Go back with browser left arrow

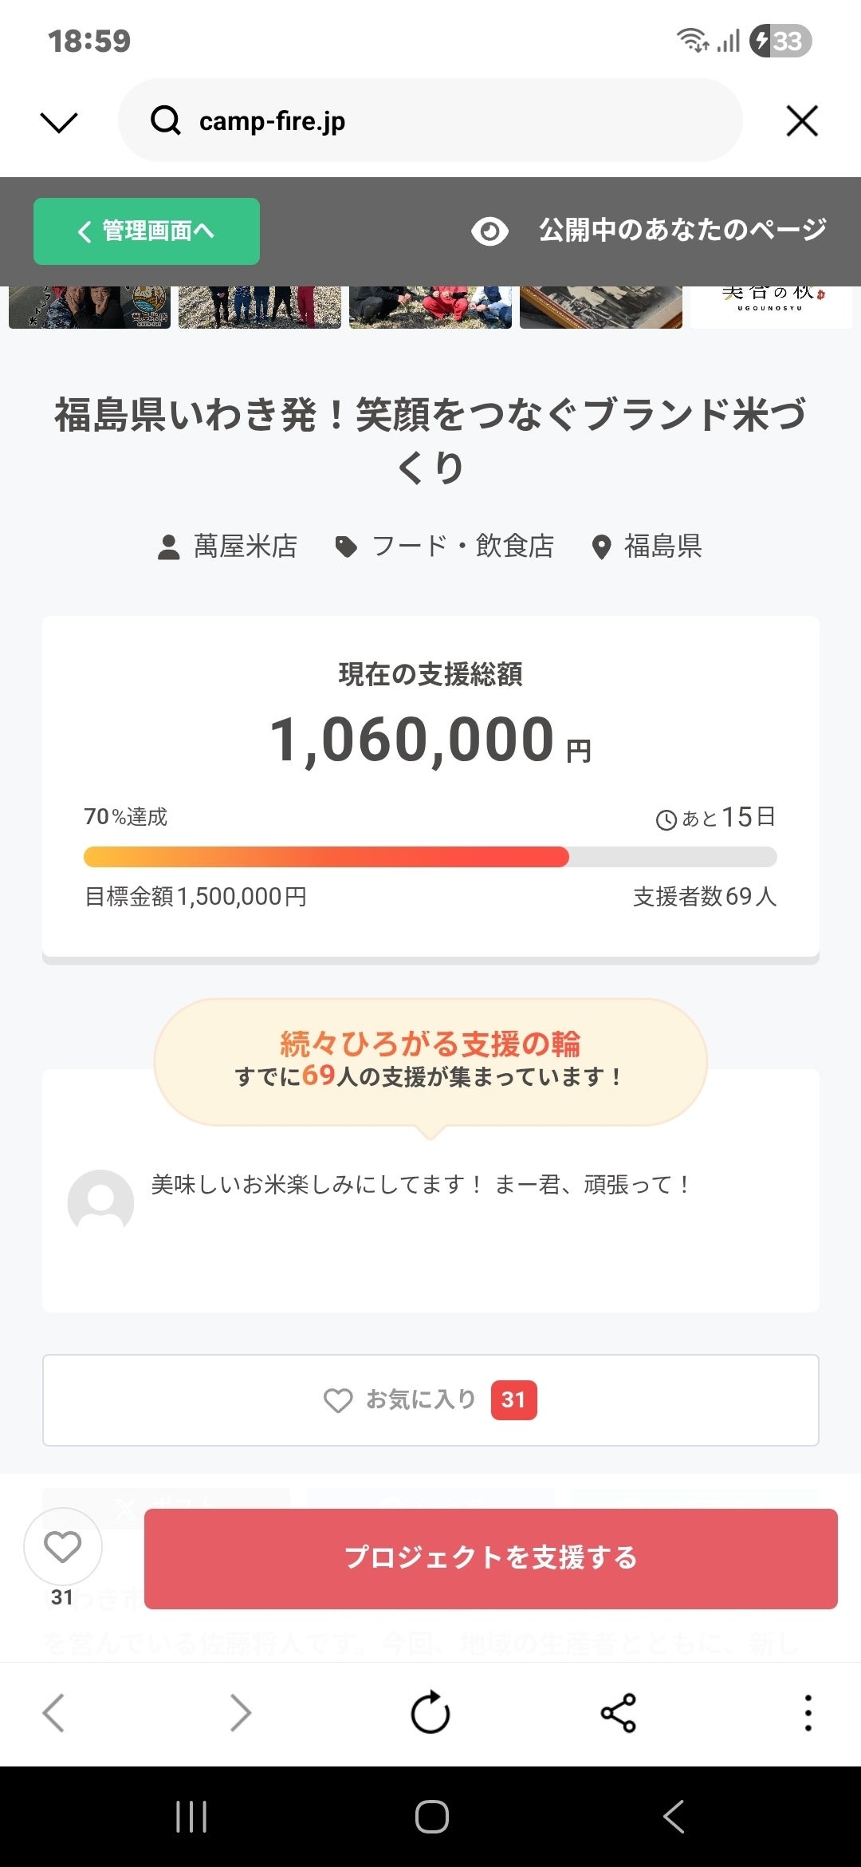tap(53, 1712)
